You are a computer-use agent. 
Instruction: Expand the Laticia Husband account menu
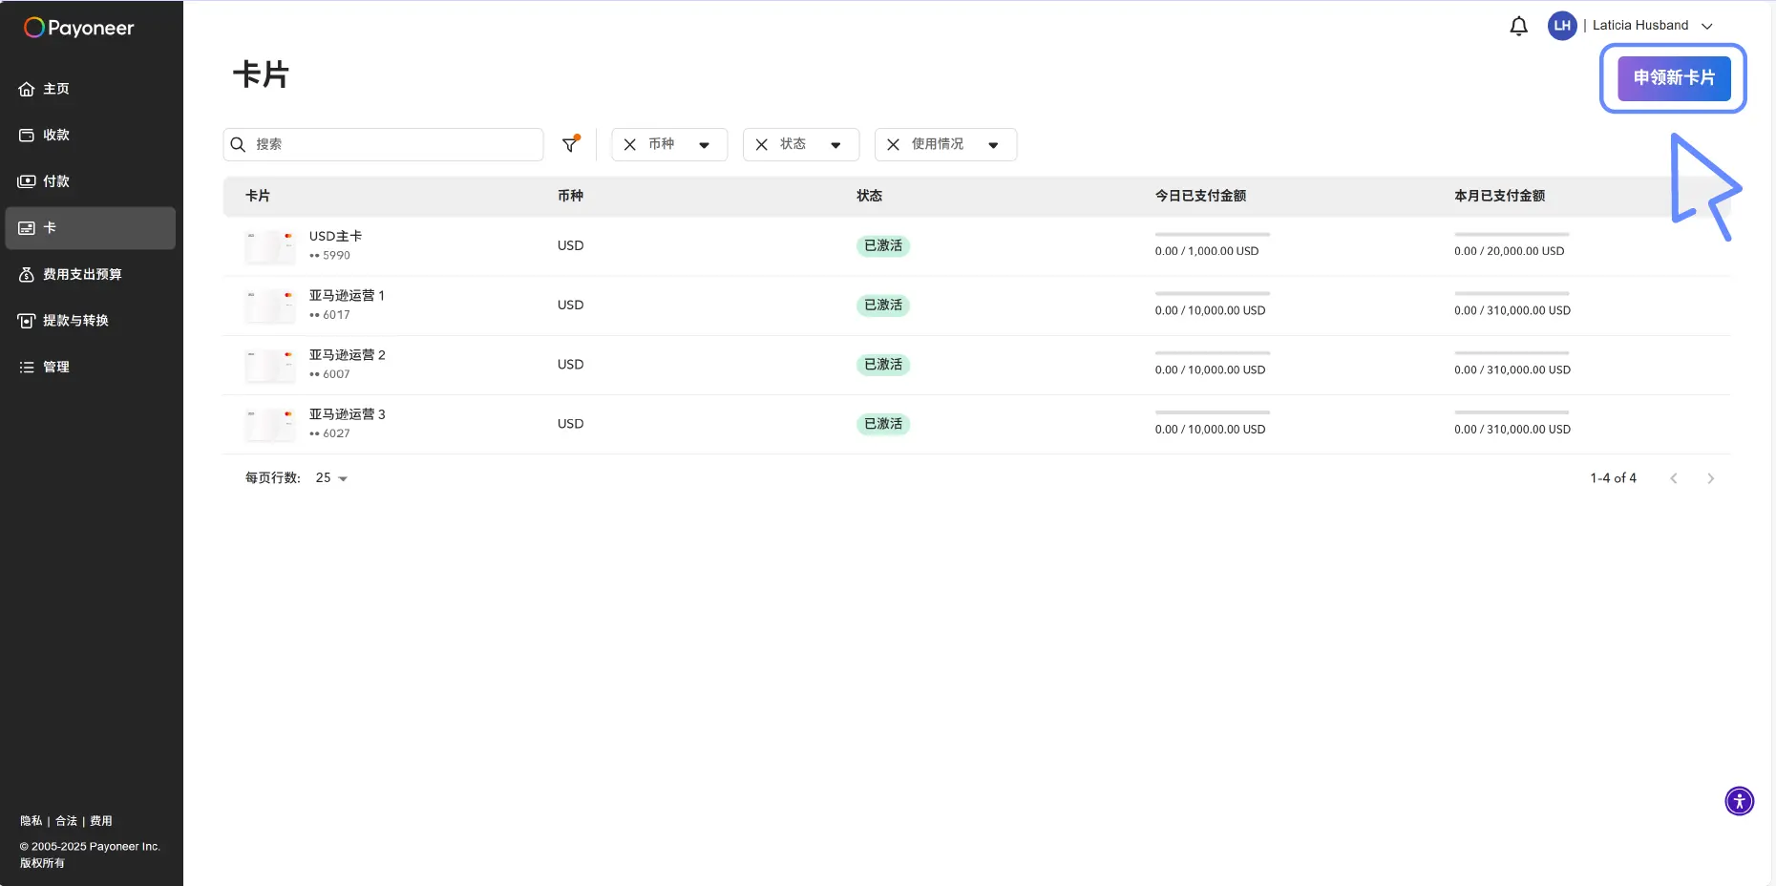[x=1707, y=26]
